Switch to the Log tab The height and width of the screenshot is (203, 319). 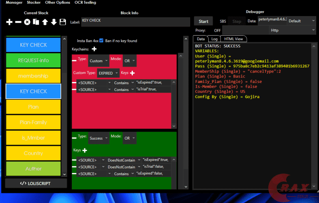pyautogui.click(x=214, y=39)
